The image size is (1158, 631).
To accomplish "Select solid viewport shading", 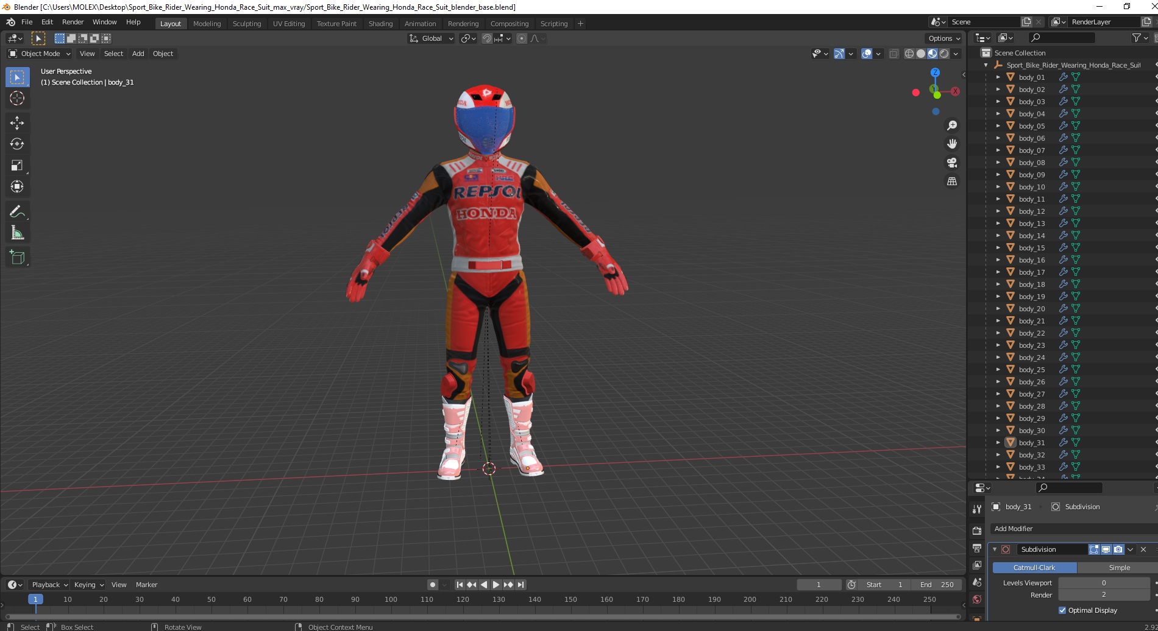I will pos(921,54).
